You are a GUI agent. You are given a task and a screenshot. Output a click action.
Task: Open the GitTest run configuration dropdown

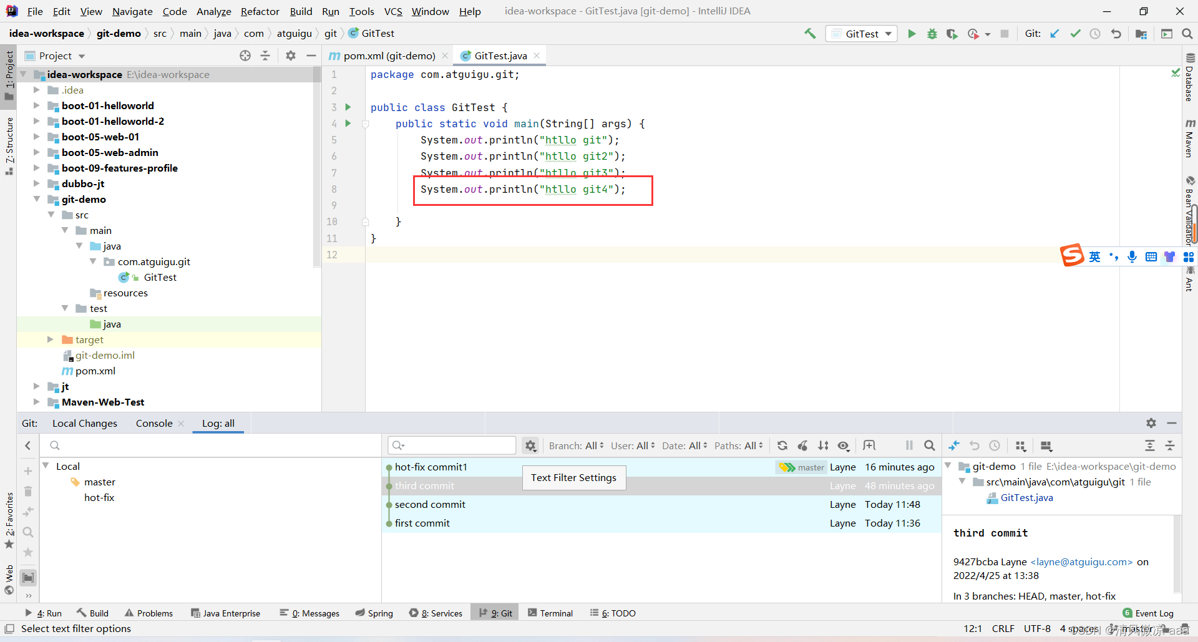pyautogui.click(x=862, y=34)
